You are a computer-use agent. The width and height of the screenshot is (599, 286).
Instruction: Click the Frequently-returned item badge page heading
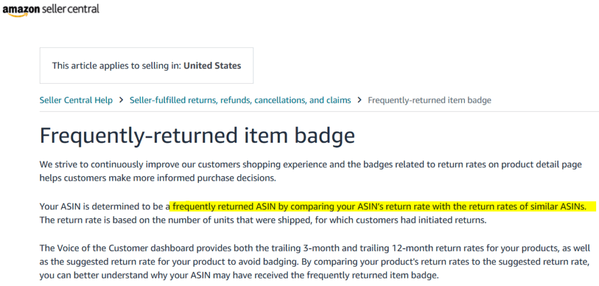pyautogui.click(x=197, y=135)
